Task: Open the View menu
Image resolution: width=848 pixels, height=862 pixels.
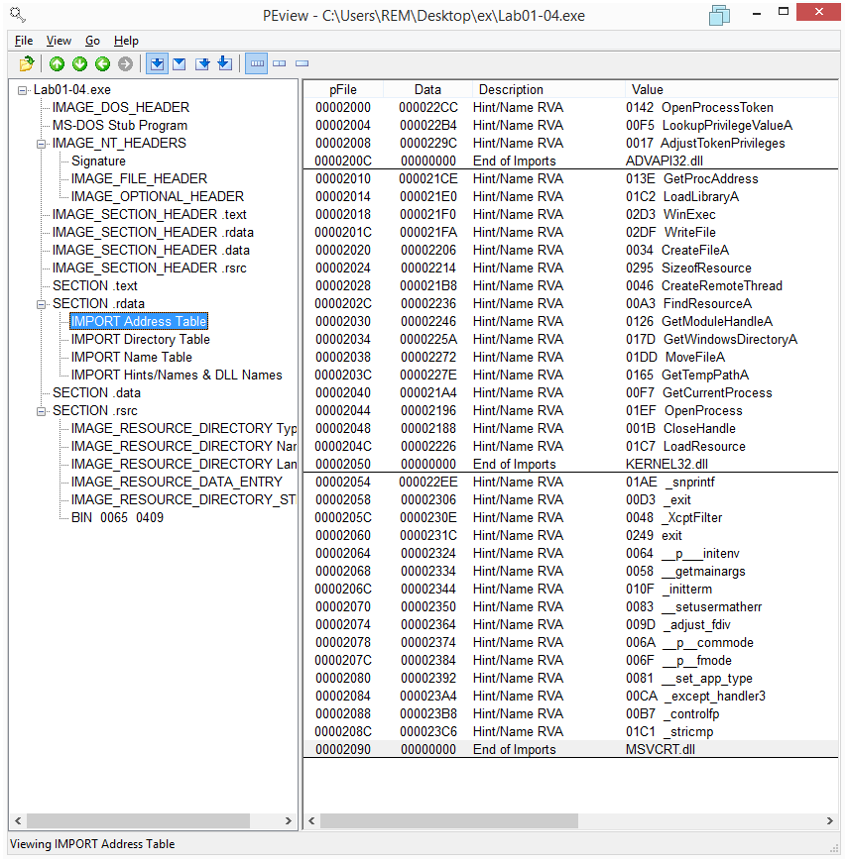Action: pos(59,41)
